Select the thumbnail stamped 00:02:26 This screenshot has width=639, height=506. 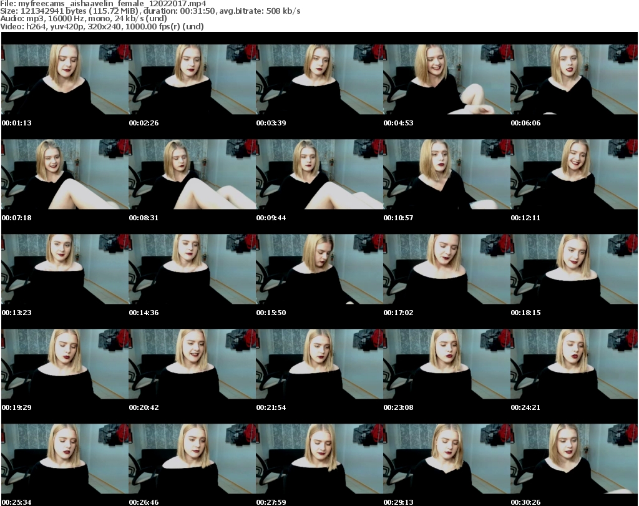192,79
